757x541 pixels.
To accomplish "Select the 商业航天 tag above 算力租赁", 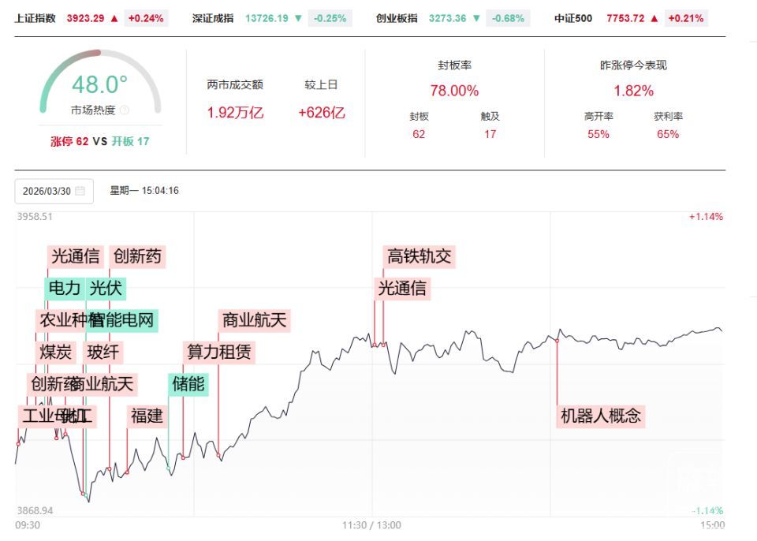I will point(255,320).
